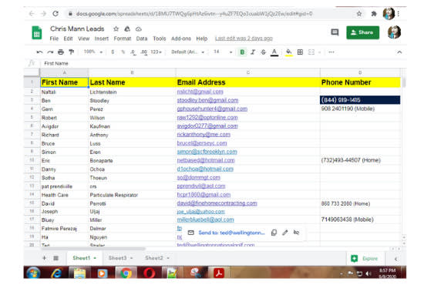Open the Windows Start button
This screenshot has height=285, width=424.
point(33,273)
